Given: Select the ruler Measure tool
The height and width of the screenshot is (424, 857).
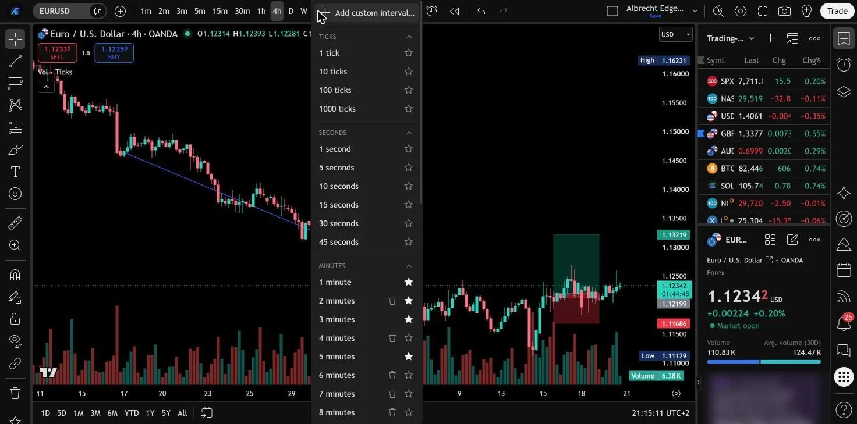Looking at the screenshot, I should click(x=15, y=223).
